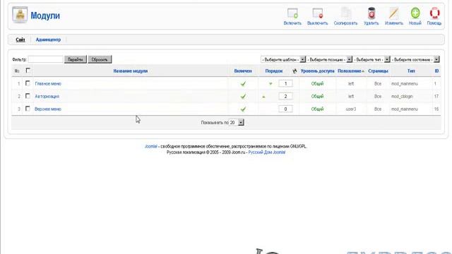Viewport: 452px width, 254px height.
Task: Click the user3 position cell
Action: pos(351,109)
